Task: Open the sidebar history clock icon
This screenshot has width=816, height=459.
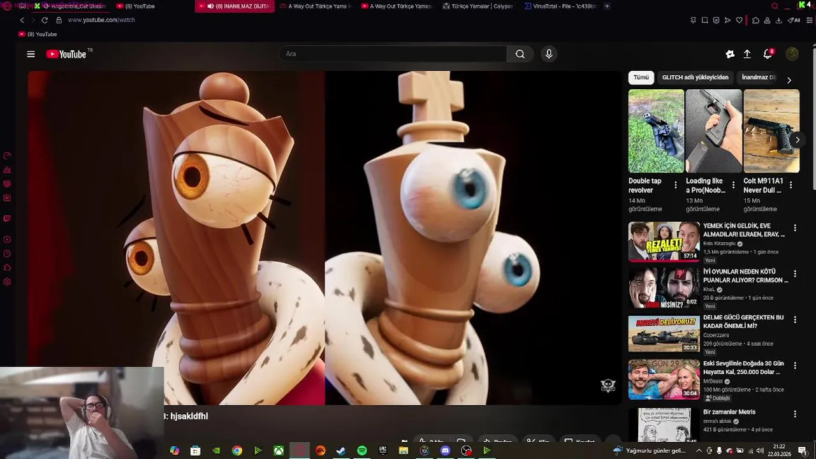Action: (7, 254)
